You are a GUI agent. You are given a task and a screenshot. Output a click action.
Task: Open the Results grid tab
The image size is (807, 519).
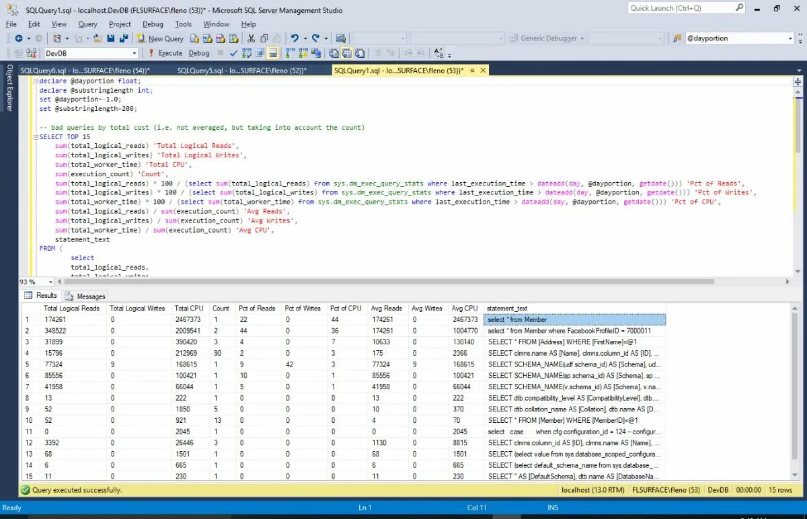(x=41, y=295)
